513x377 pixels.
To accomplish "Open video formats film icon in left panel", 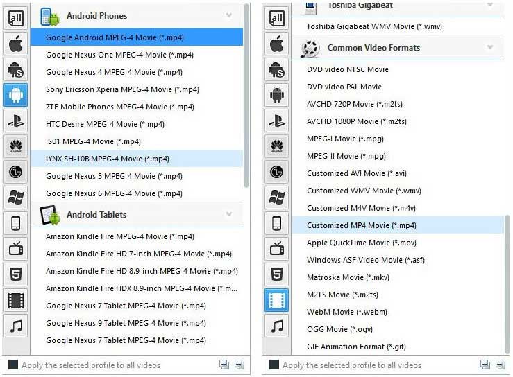I will (x=16, y=300).
